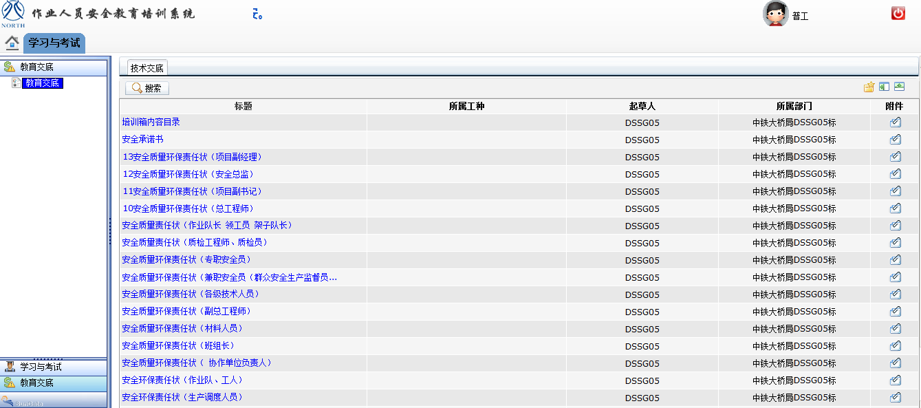
Task: Click the 搜索 search button
Action: (147, 88)
